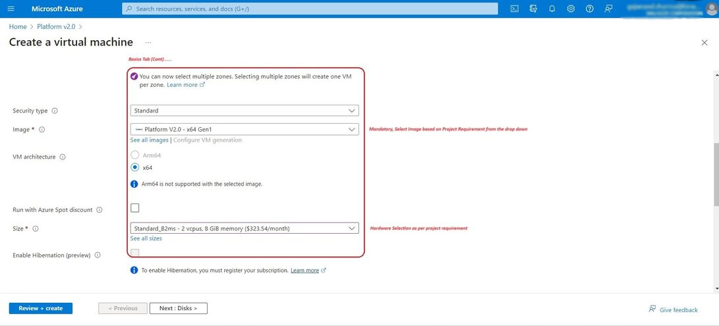Close the Create a virtual machine blade

pyautogui.click(x=705, y=43)
